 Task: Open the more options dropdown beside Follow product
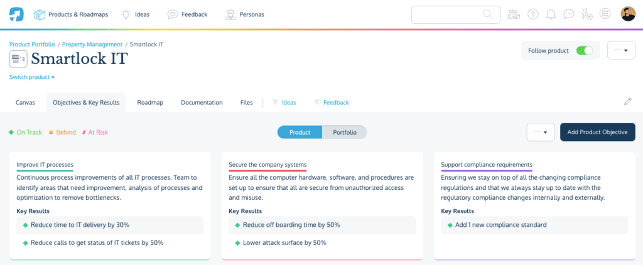point(620,51)
